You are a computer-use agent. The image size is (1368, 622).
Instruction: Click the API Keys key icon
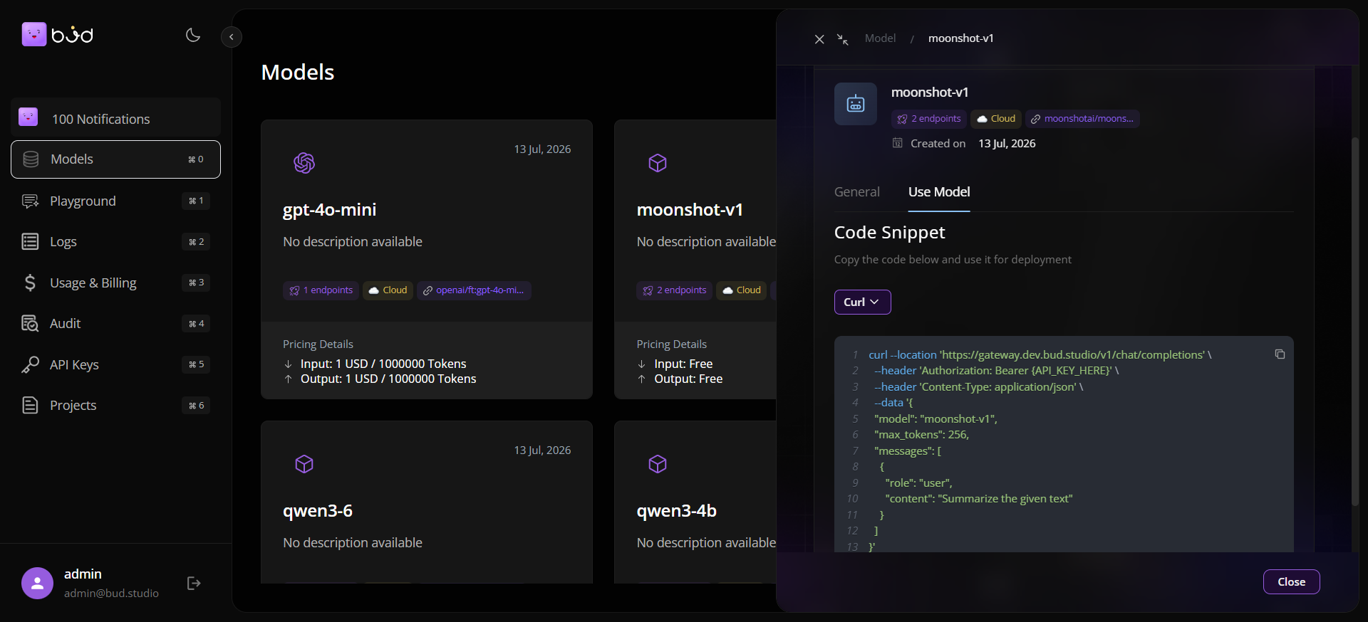(30, 364)
